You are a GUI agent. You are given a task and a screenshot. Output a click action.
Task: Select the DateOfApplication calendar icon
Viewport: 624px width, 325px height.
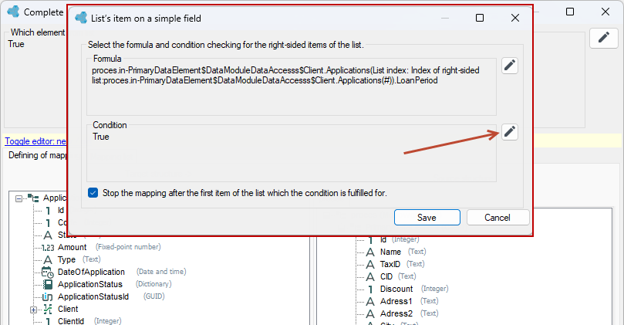[47, 272]
